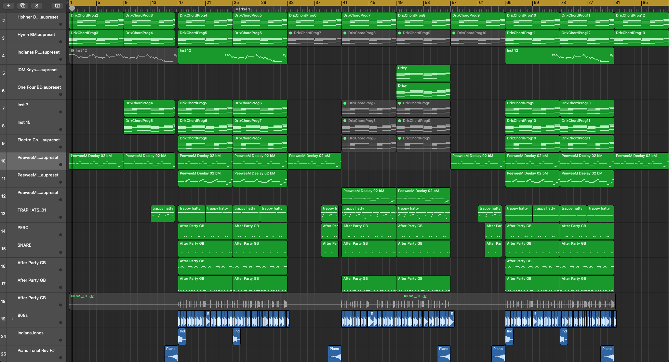669x362 pixels.
Task: Select the PeeweeM Deelay region at bar 41 on track 12
Action: pos(369,196)
